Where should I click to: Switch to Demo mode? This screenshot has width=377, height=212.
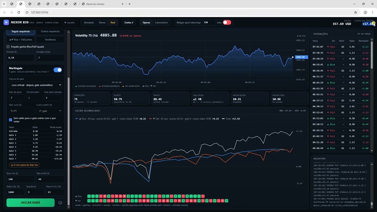point(102,22)
